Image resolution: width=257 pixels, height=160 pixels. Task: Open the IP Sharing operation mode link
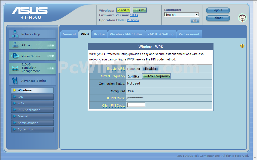coord(133,20)
